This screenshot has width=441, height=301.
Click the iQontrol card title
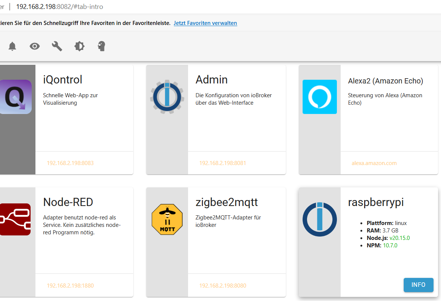click(62, 80)
